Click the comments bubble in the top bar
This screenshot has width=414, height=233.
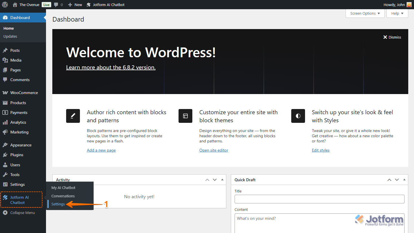tap(56, 4)
